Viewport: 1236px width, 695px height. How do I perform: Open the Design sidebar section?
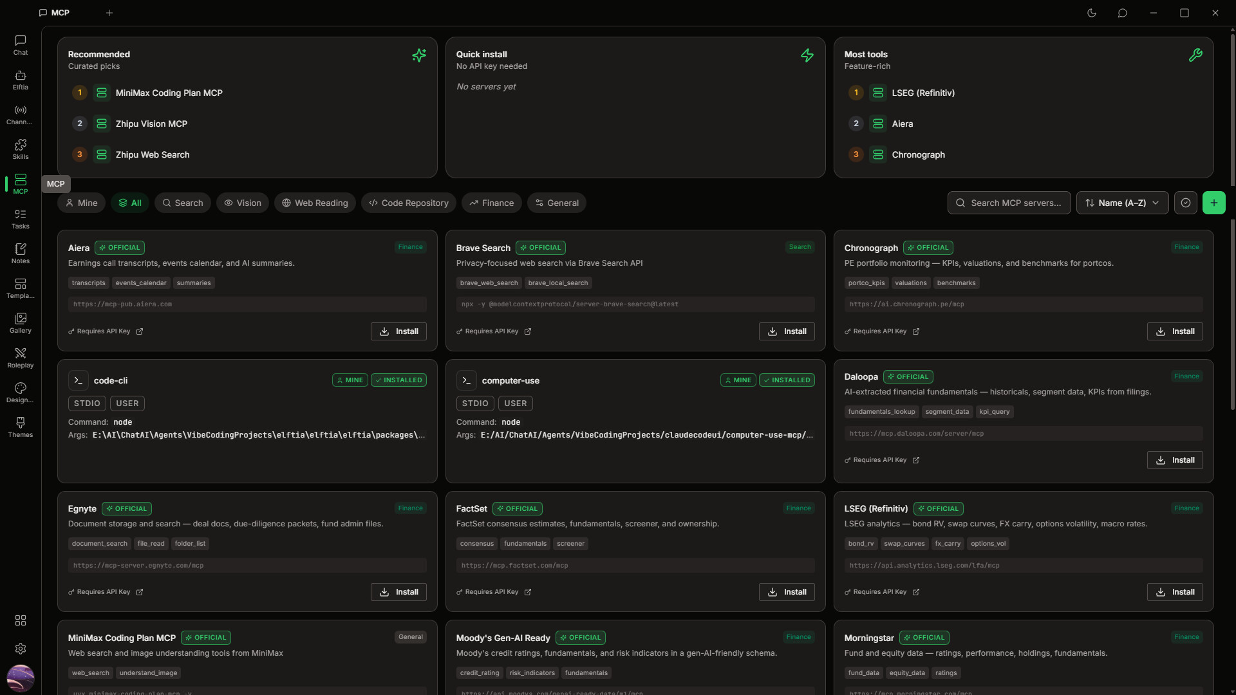coord(21,393)
